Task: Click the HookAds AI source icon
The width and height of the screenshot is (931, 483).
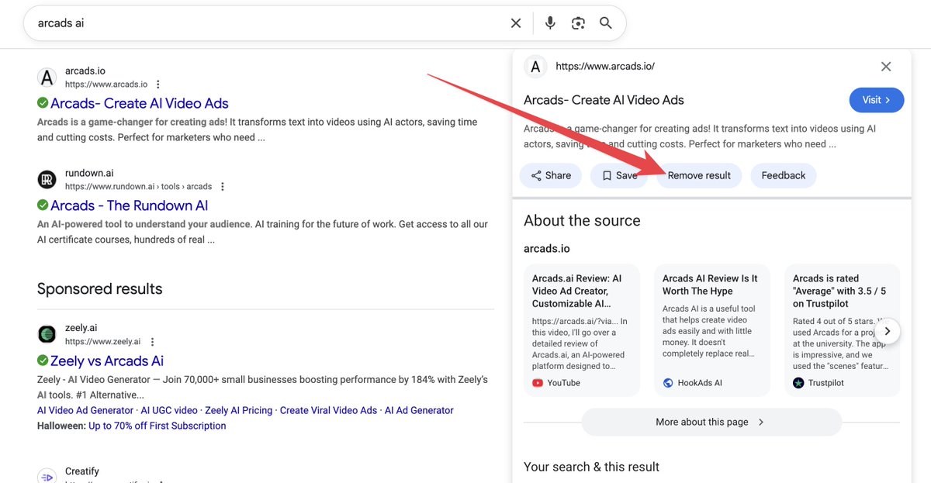Action: 668,383
